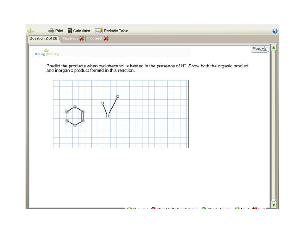Switch to the Question 2 of 20 tab
Screen dimensions: 302x227
pos(43,38)
